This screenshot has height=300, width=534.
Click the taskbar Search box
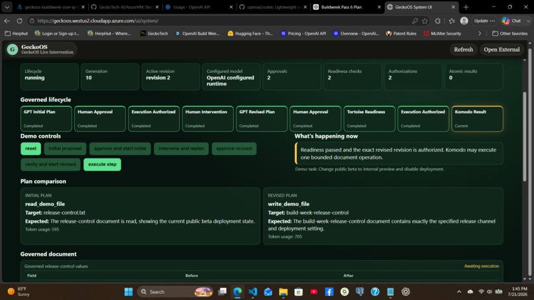(x=176, y=292)
